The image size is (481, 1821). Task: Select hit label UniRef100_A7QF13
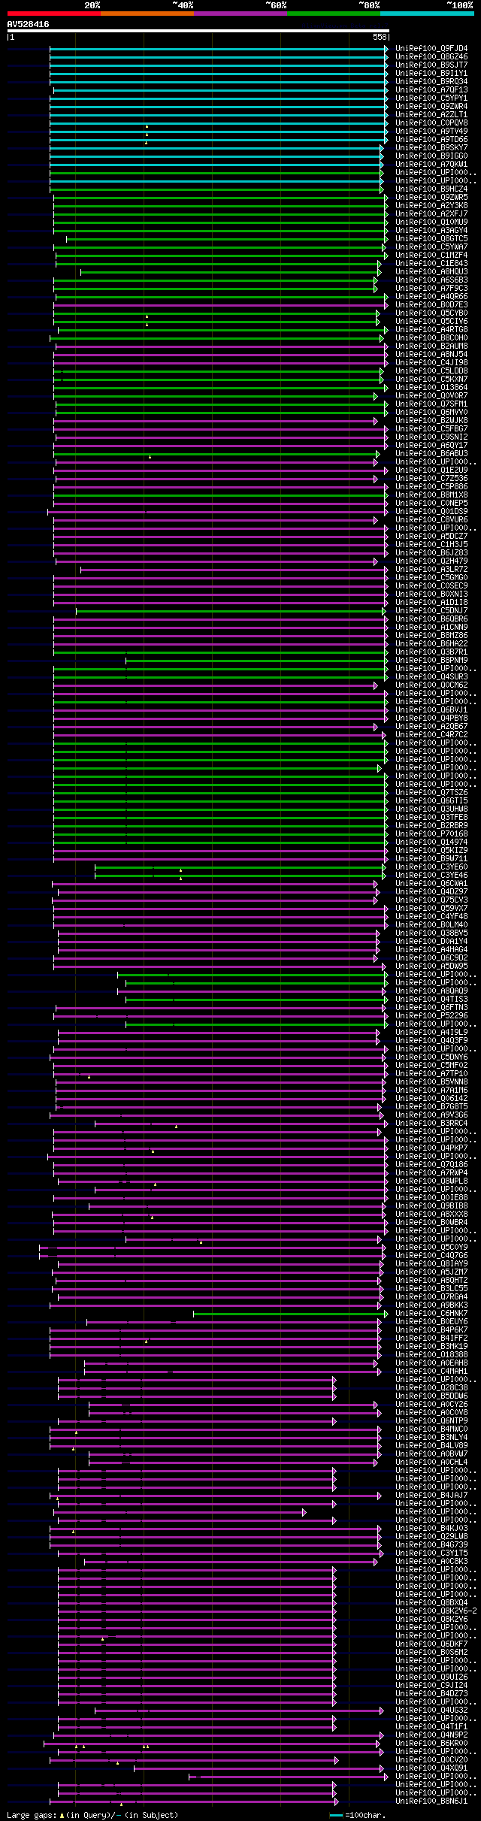coord(431,89)
